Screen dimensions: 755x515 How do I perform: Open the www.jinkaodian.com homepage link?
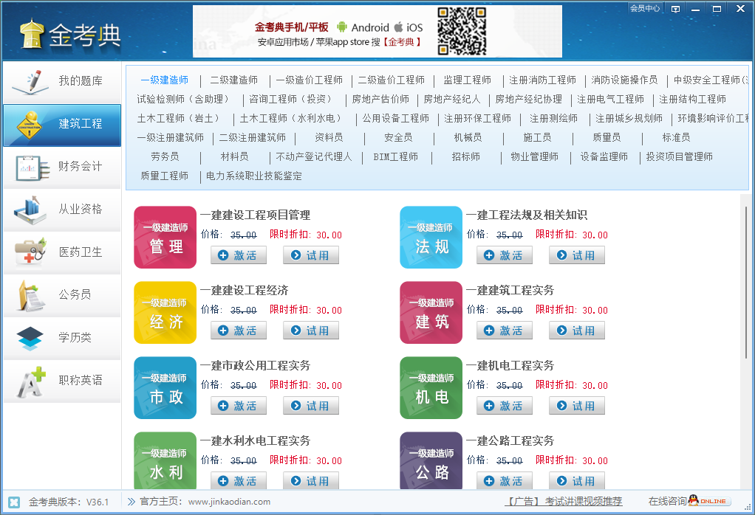[229, 502]
